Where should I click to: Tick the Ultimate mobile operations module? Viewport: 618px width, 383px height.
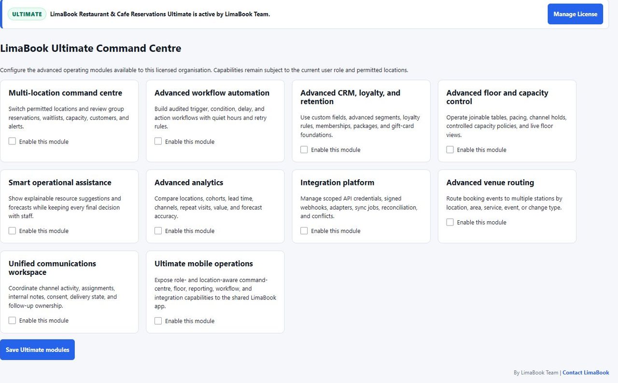pos(158,321)
